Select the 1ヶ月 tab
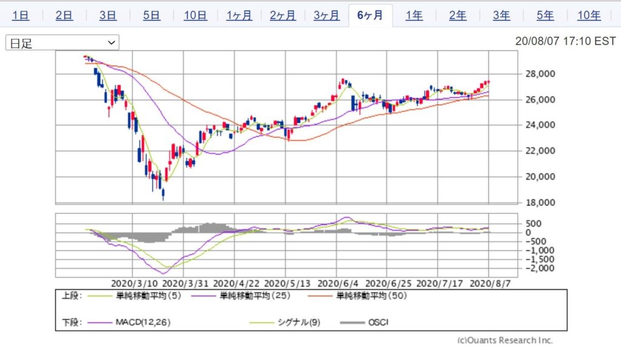 (x=239, y=16)
